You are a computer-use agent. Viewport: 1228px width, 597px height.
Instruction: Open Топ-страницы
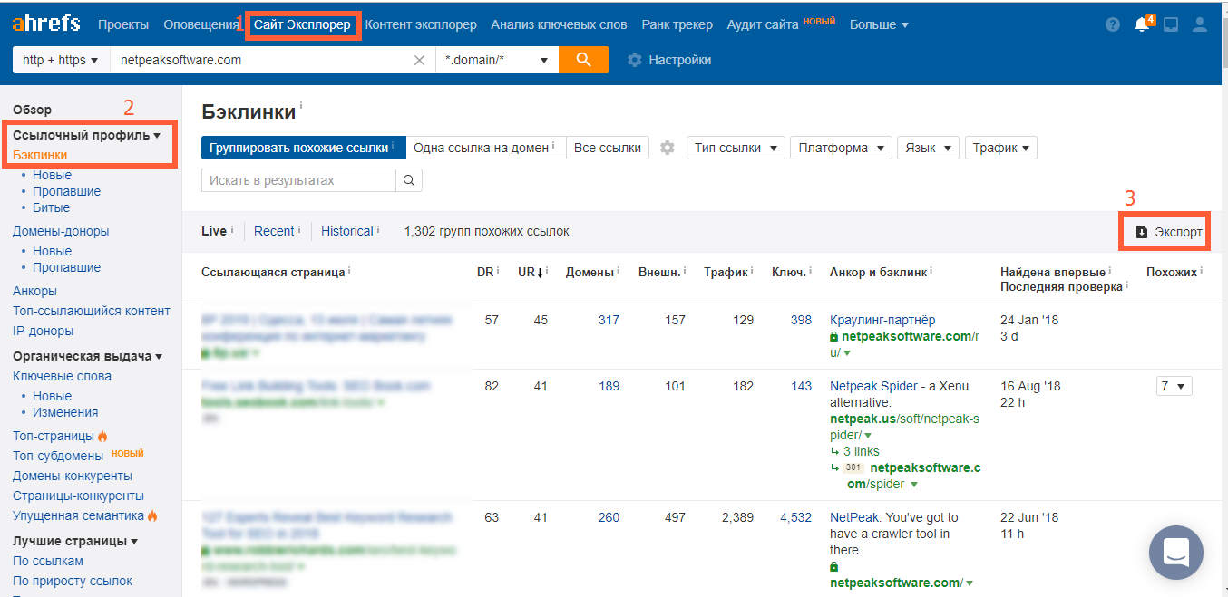(54, 436)
